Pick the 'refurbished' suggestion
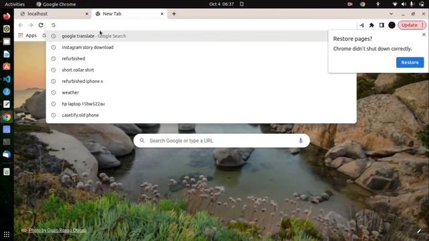This screenshot has height=241, width=429. coord(201,58)
